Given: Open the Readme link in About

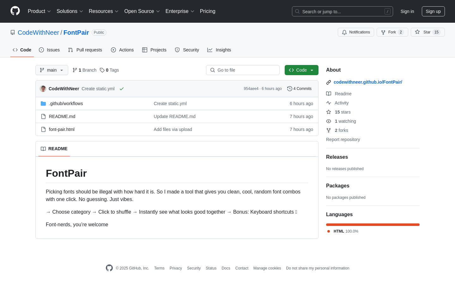Looking at the screenshot, I should 339,94.
